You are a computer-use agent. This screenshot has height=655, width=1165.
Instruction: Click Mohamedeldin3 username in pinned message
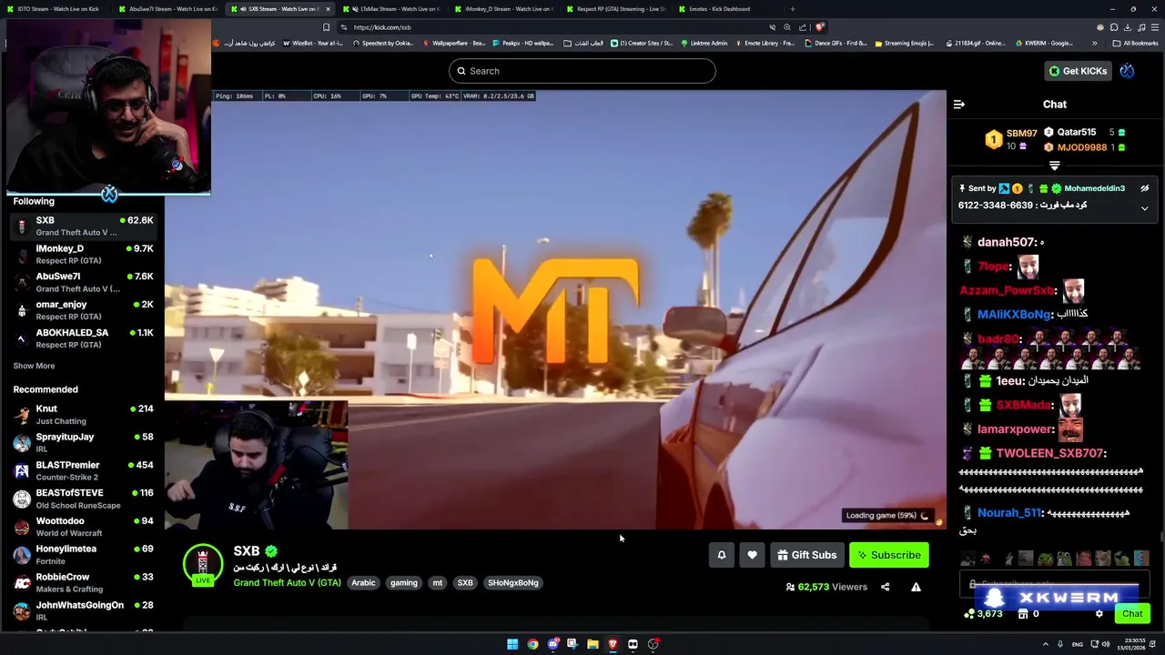(1094, 188)
